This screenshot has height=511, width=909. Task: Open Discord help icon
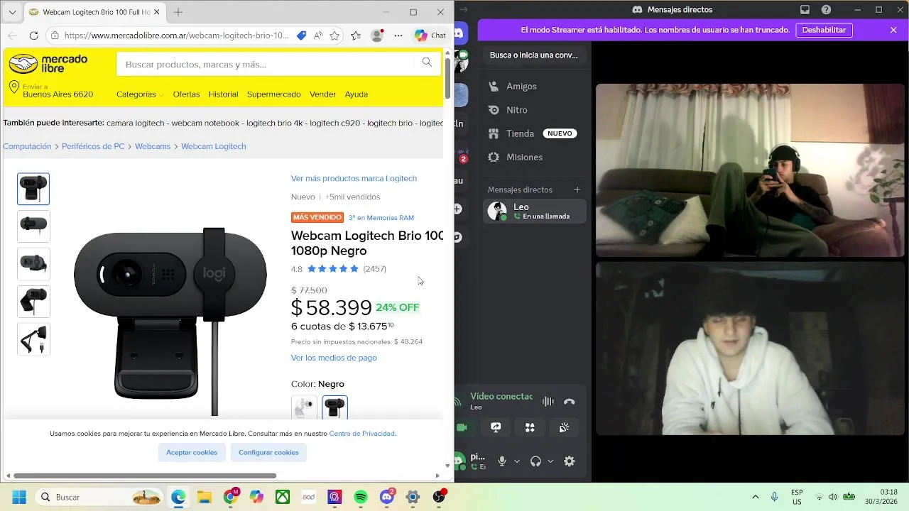coord(826,10)
